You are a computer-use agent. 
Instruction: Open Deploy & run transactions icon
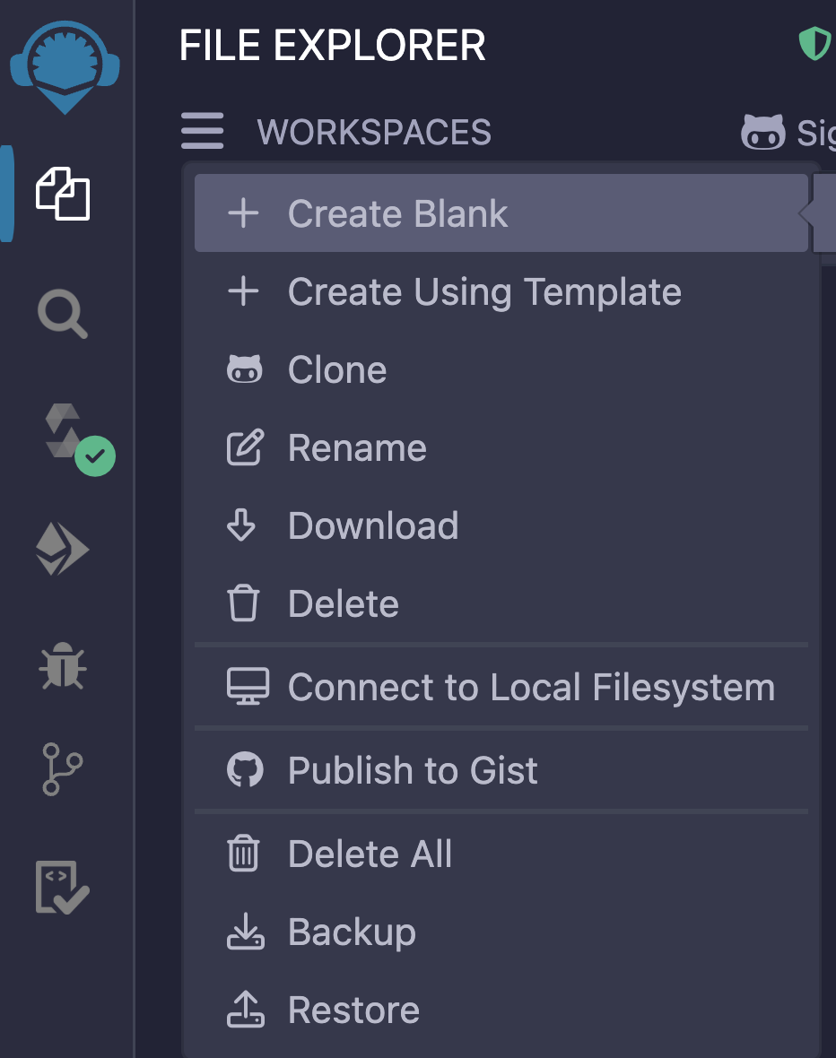(x=63, y=549)
